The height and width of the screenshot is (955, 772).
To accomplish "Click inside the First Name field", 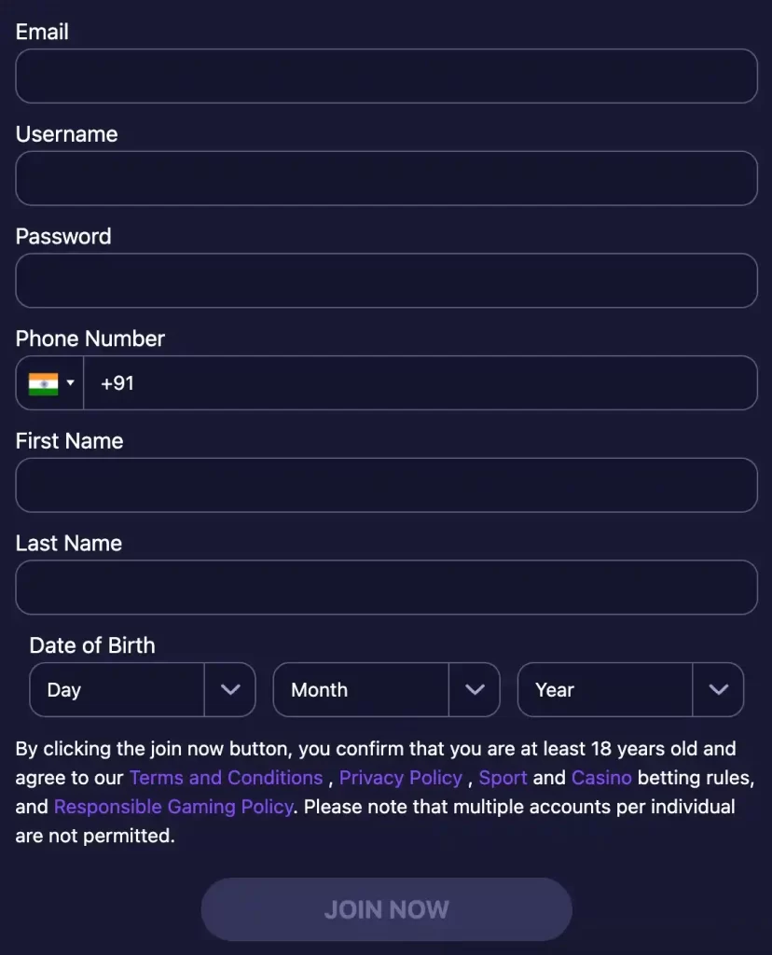I will [386, 485].
